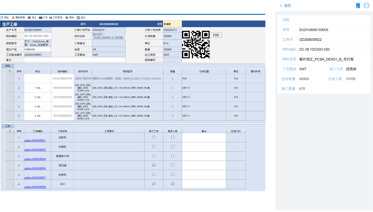Click the blue document icon at top right
The image size is (373, 212).
(x=358, y=6)
